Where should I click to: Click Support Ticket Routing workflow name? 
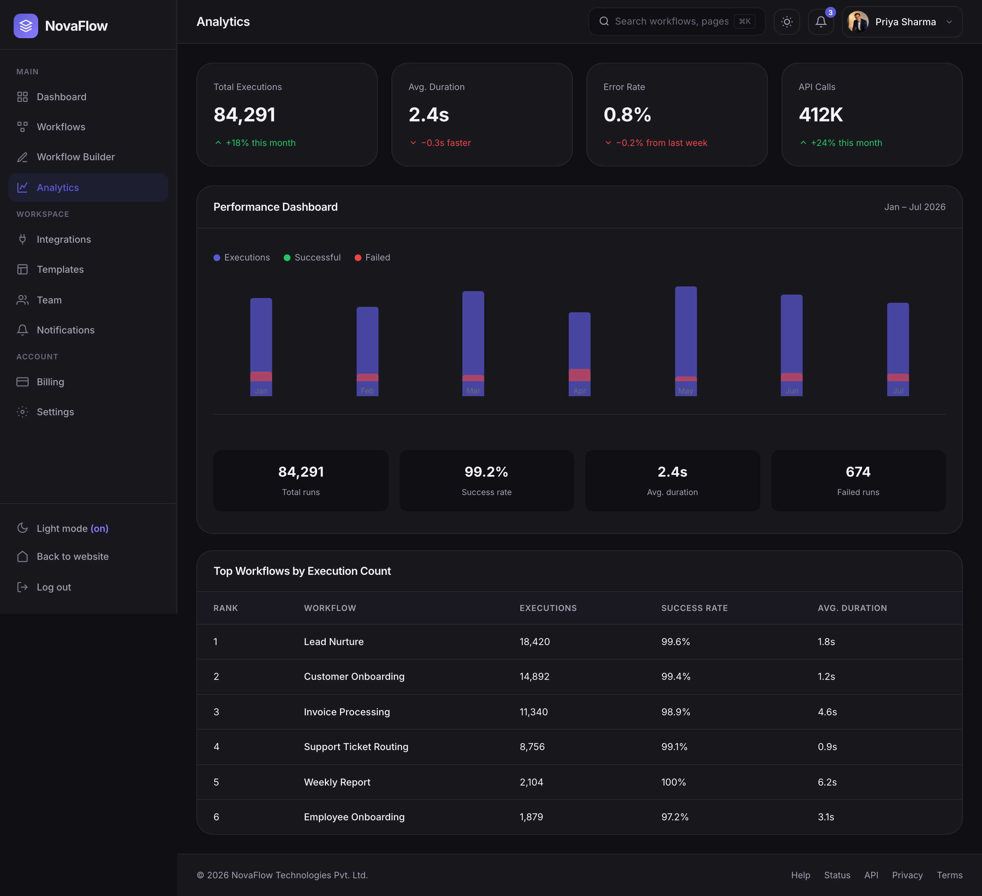pos(356,747)
